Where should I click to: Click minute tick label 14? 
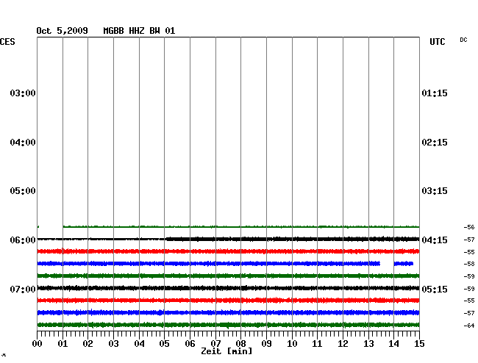click(x=394, y=344)
